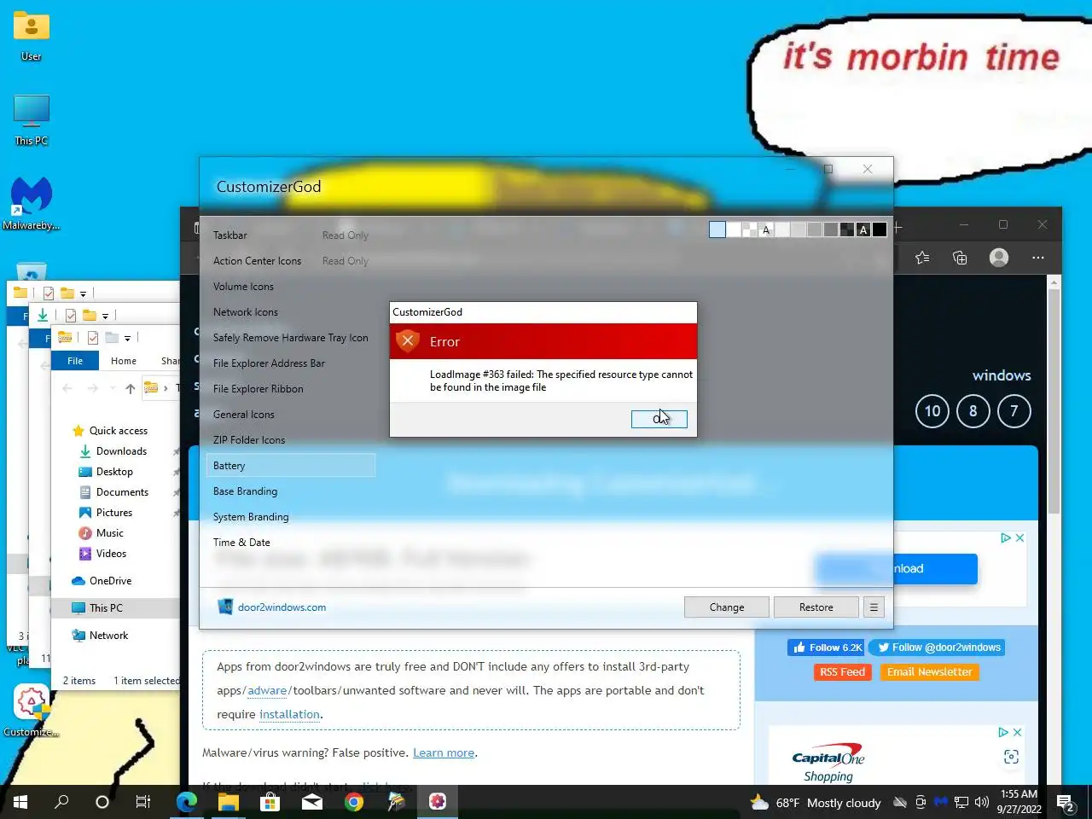Select File Explorer Ribbon category

pos(258,389)
